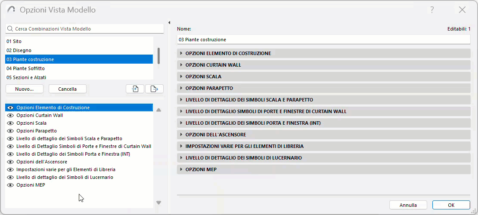Screen dimensions: 478x215
Task: Expand OPZIONI SCALA panel
Action: coord(324,77)
